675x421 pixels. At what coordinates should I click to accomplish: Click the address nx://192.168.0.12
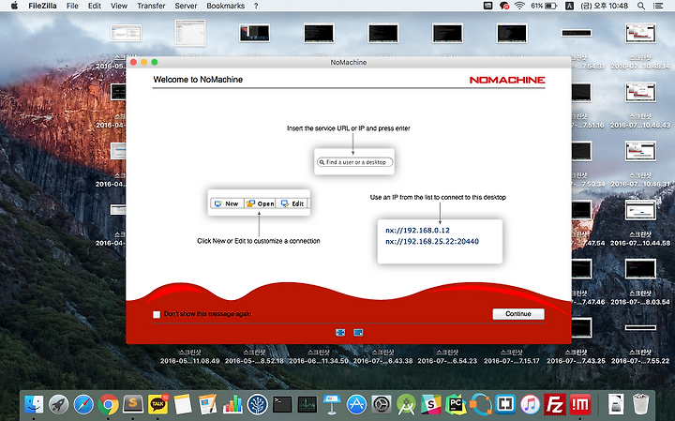[x=417, y=231]
